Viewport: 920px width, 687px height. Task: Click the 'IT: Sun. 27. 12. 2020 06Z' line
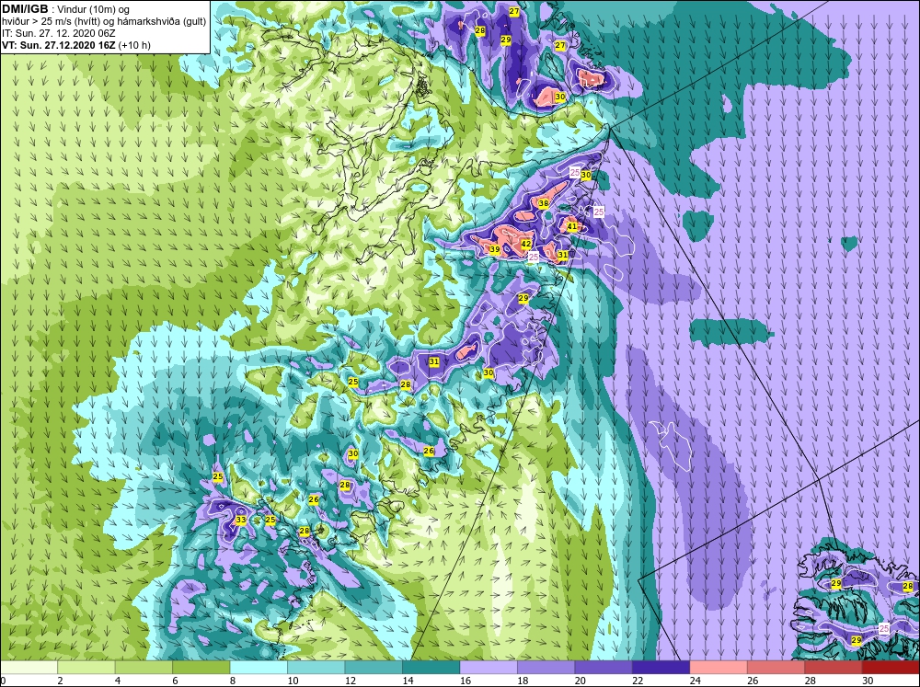(x=58, y=33)
